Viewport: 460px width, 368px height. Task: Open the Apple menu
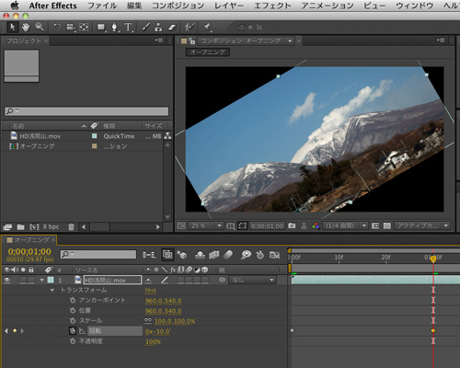(x=15, y=6)
